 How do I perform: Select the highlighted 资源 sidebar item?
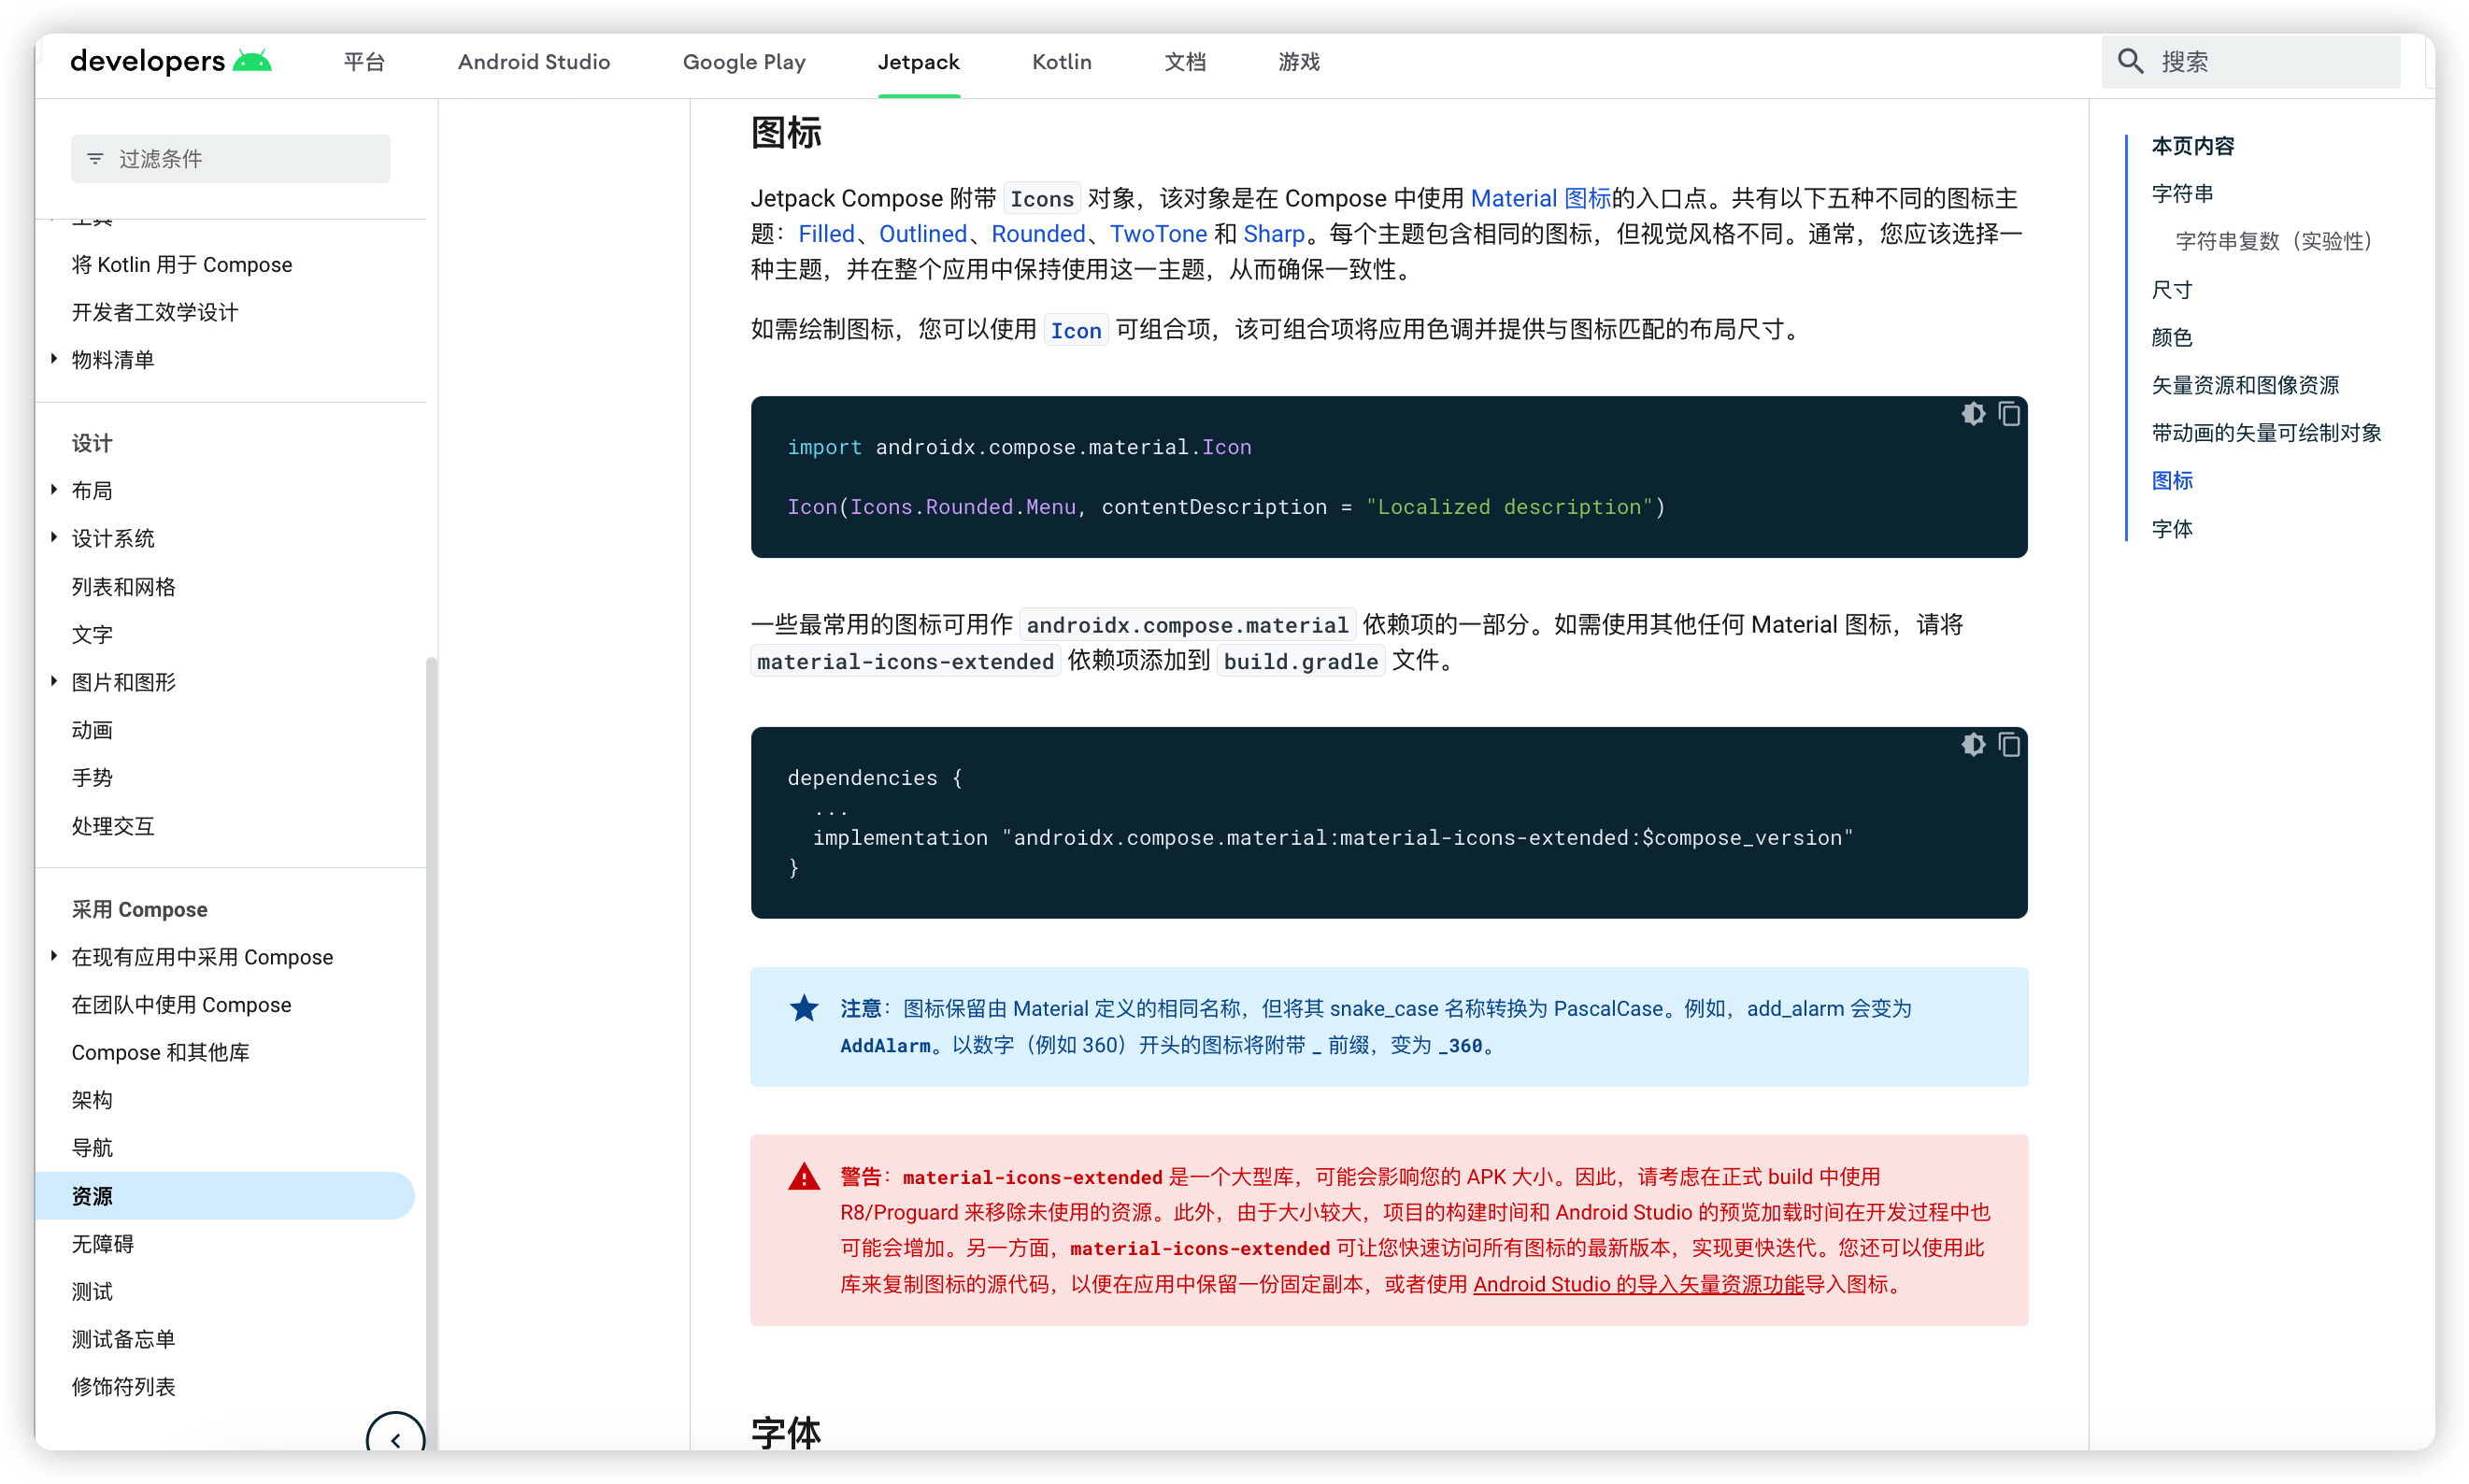(225, 1196)
